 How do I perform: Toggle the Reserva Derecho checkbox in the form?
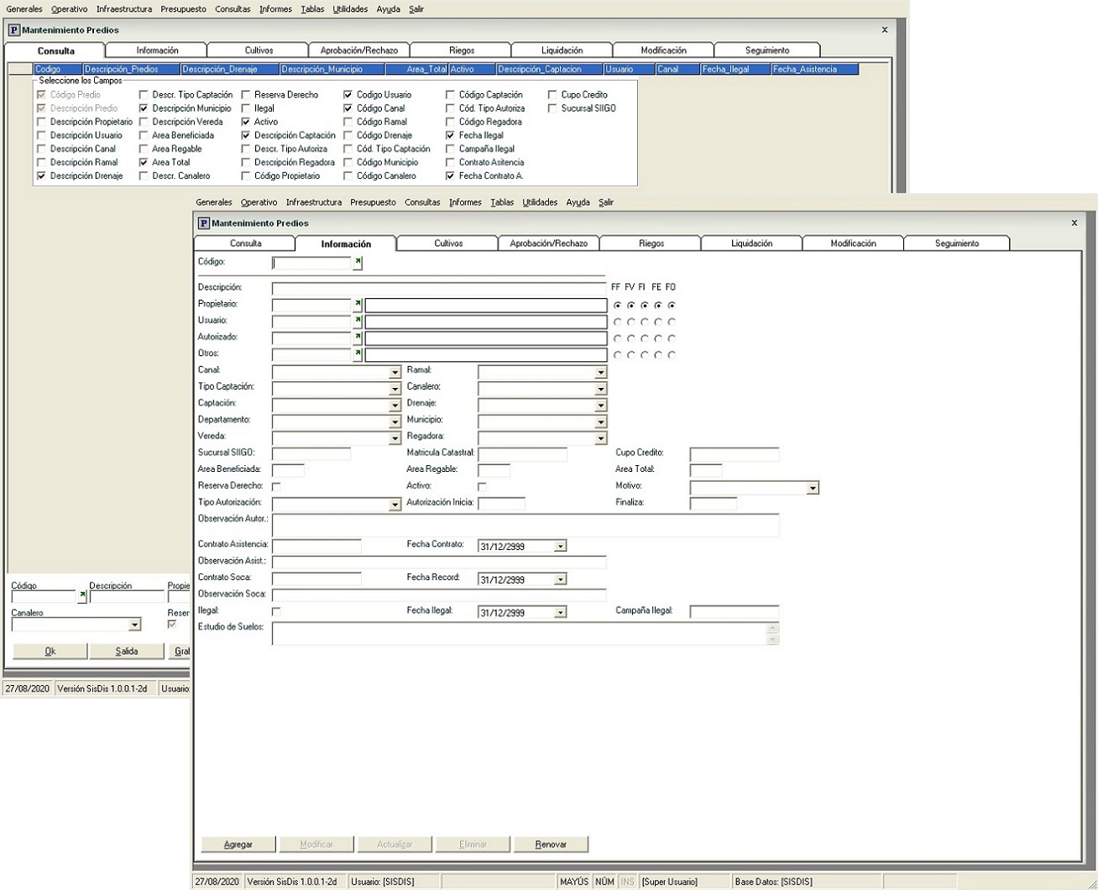point(276,486)
